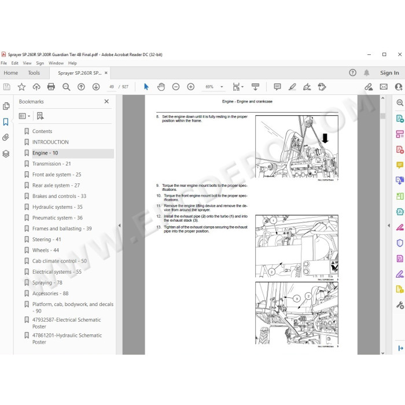Open the find text search tool
Screen dimensions: 405x405
tap(67, 87)
